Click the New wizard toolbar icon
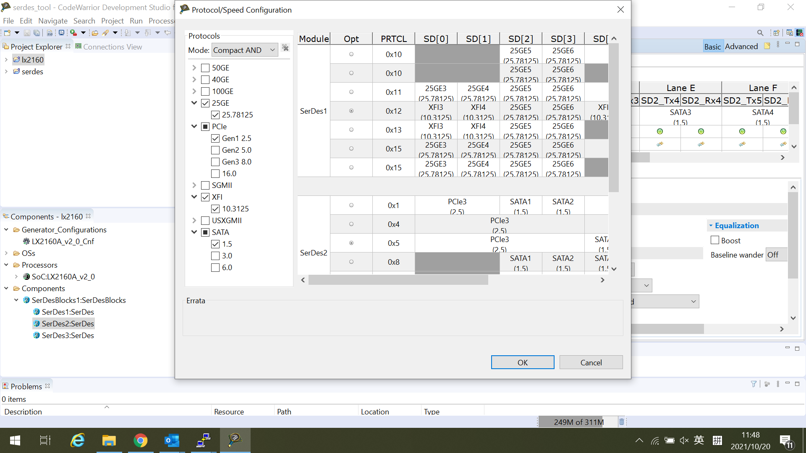The width and height of the screenshot is (806, 453). [7, 33]
